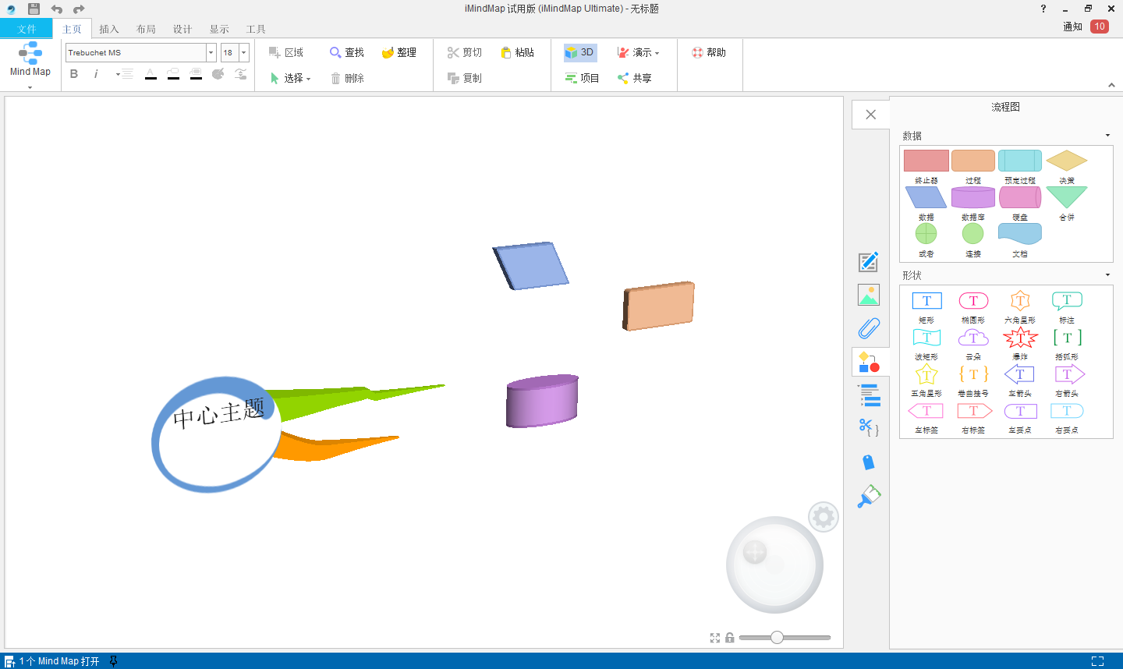
Task: Select the paintbrush style sidebar icon
Action: 869,497
